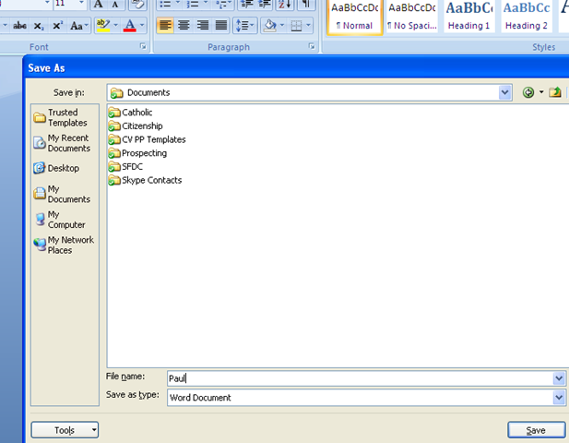Screen dimensions: 569x443
Task: Clear formatting with the eraser icon
Action: [137, 5]
